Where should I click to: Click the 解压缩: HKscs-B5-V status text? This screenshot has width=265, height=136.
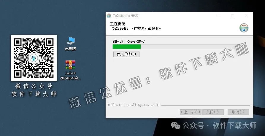click(128, 41)
